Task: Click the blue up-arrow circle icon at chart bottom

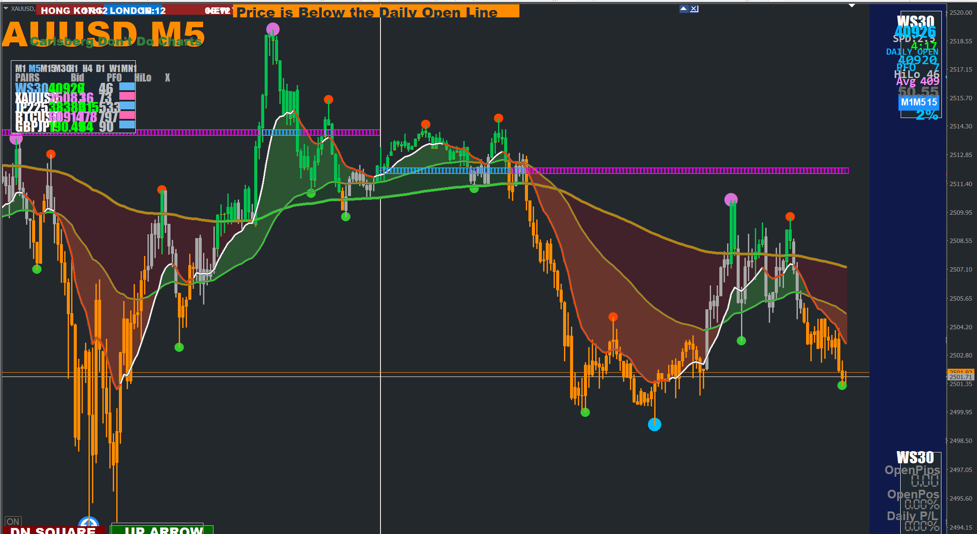Action: pos(89,523)
